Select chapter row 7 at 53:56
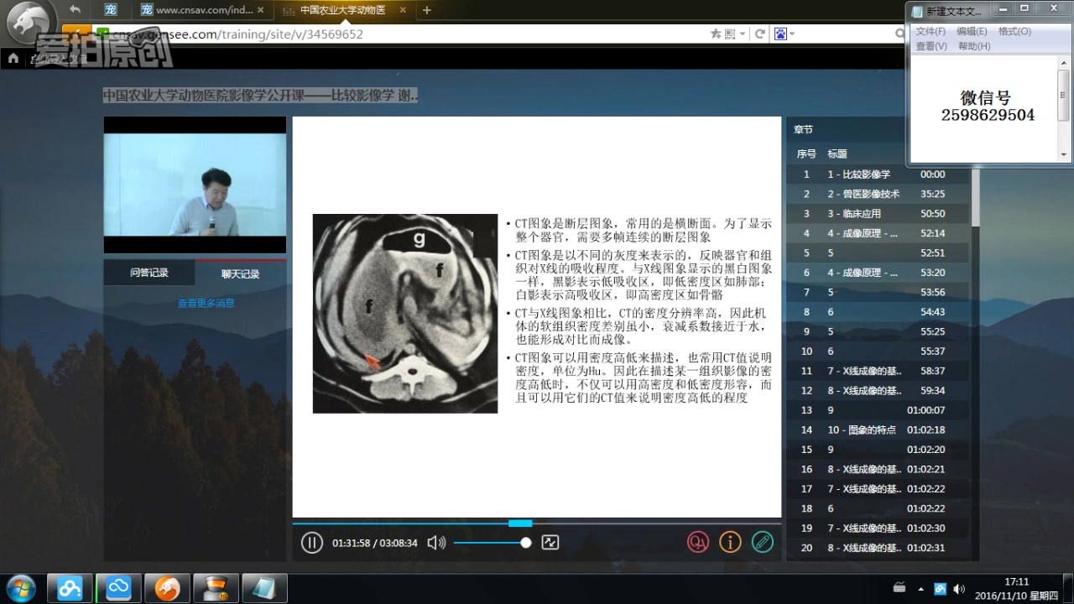This screenshot has height=604, width=1074. click(x=878, y=292)
